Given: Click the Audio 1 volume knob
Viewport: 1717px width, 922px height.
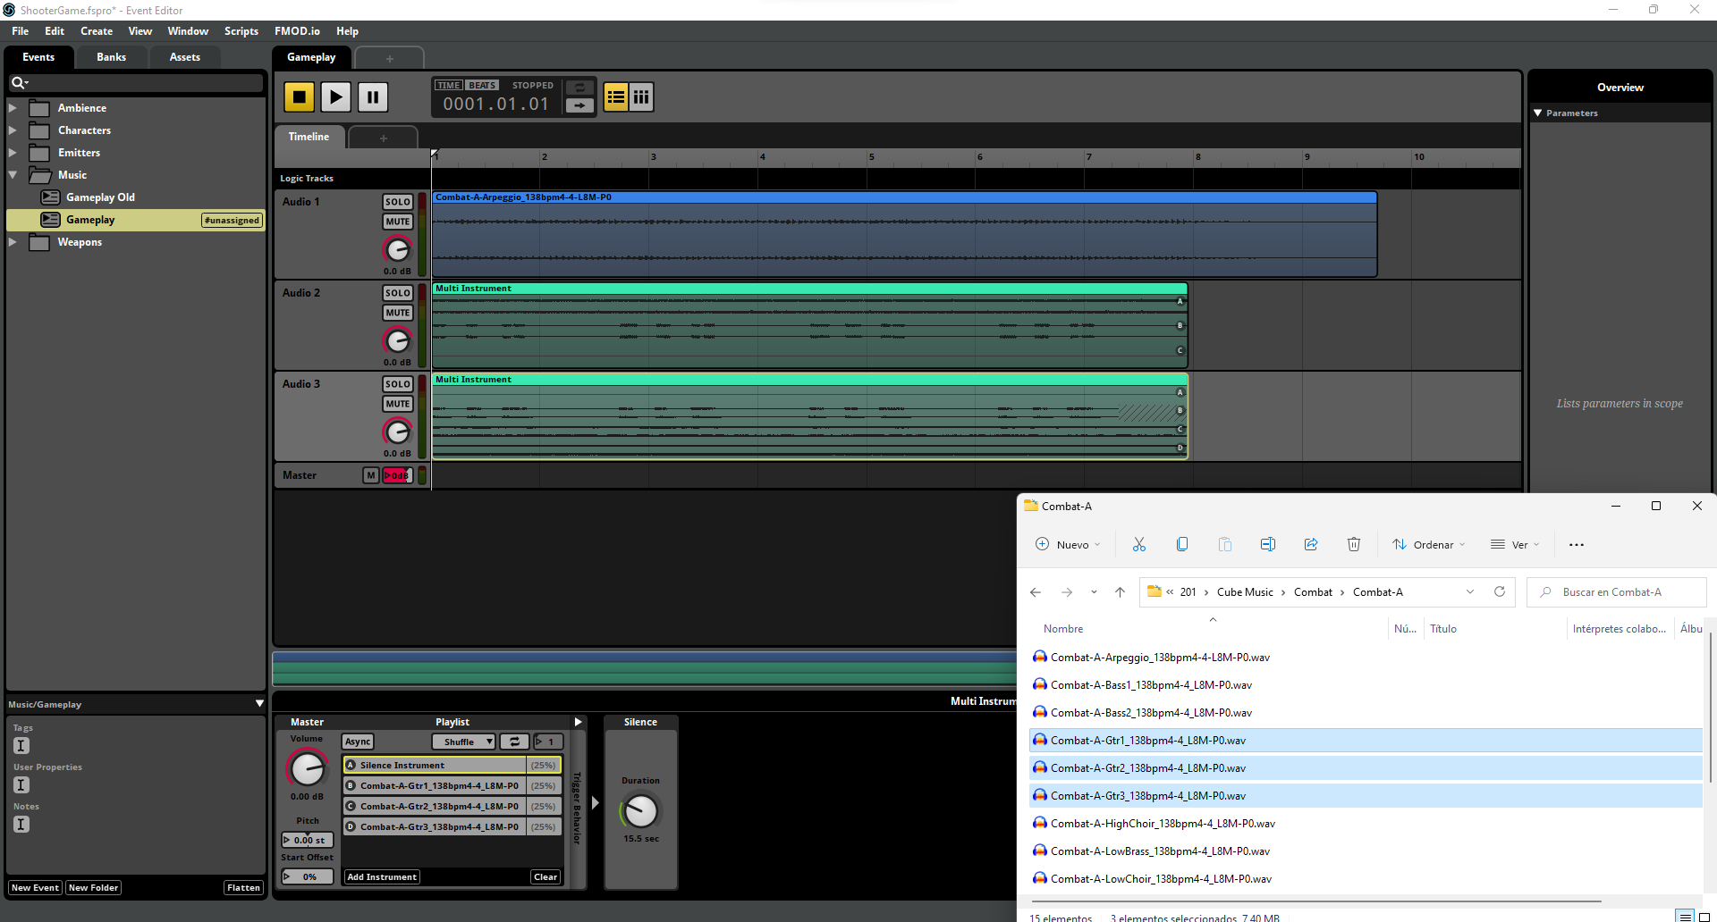Looking at the screenshot, I should pos(397,249).
